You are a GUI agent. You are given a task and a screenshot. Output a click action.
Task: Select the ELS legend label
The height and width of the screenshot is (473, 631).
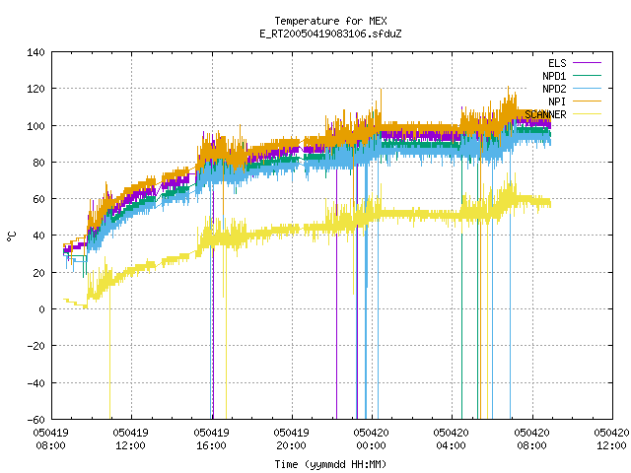(557, 63)
